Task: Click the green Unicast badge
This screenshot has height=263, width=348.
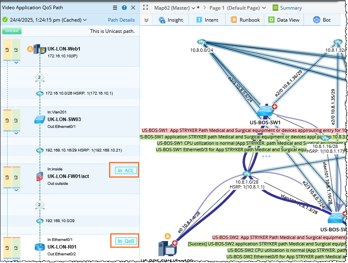Action: coord(12,31)
